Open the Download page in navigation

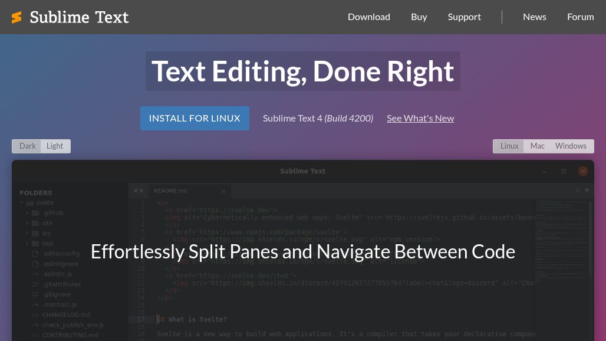coord(368,17)
